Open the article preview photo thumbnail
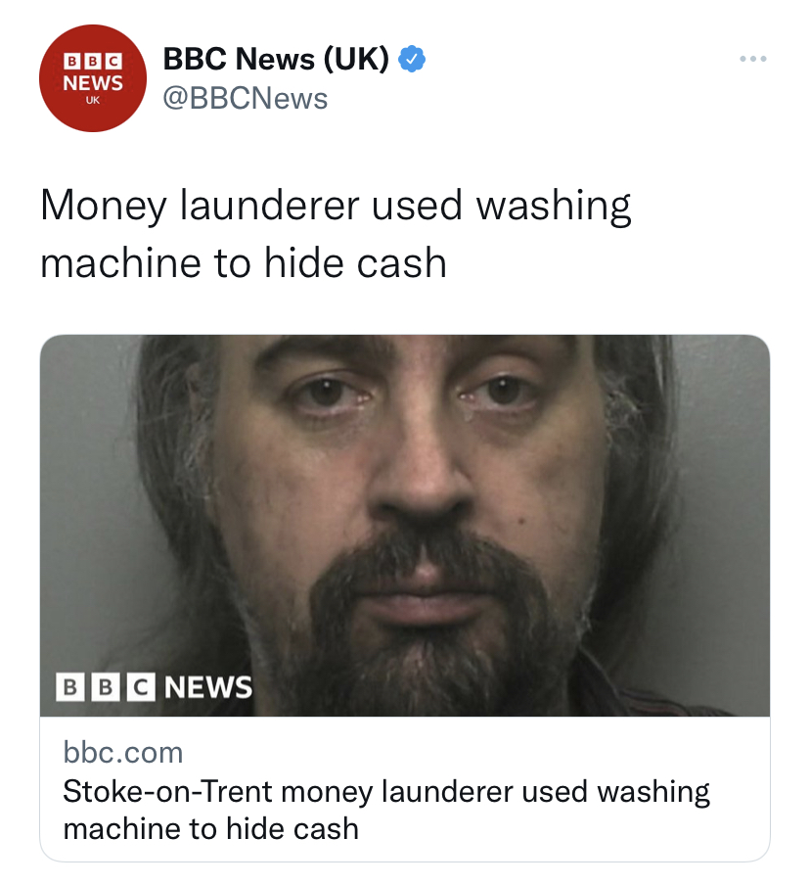 404,526
